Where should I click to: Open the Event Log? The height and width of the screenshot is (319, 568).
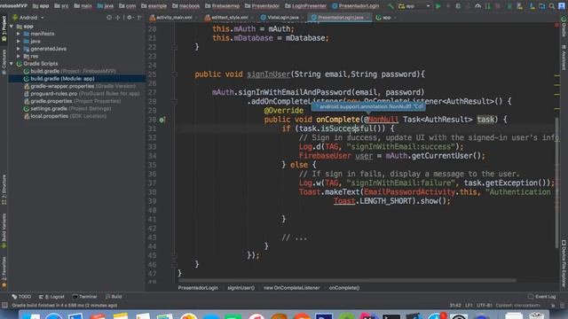tap(542, 297)
